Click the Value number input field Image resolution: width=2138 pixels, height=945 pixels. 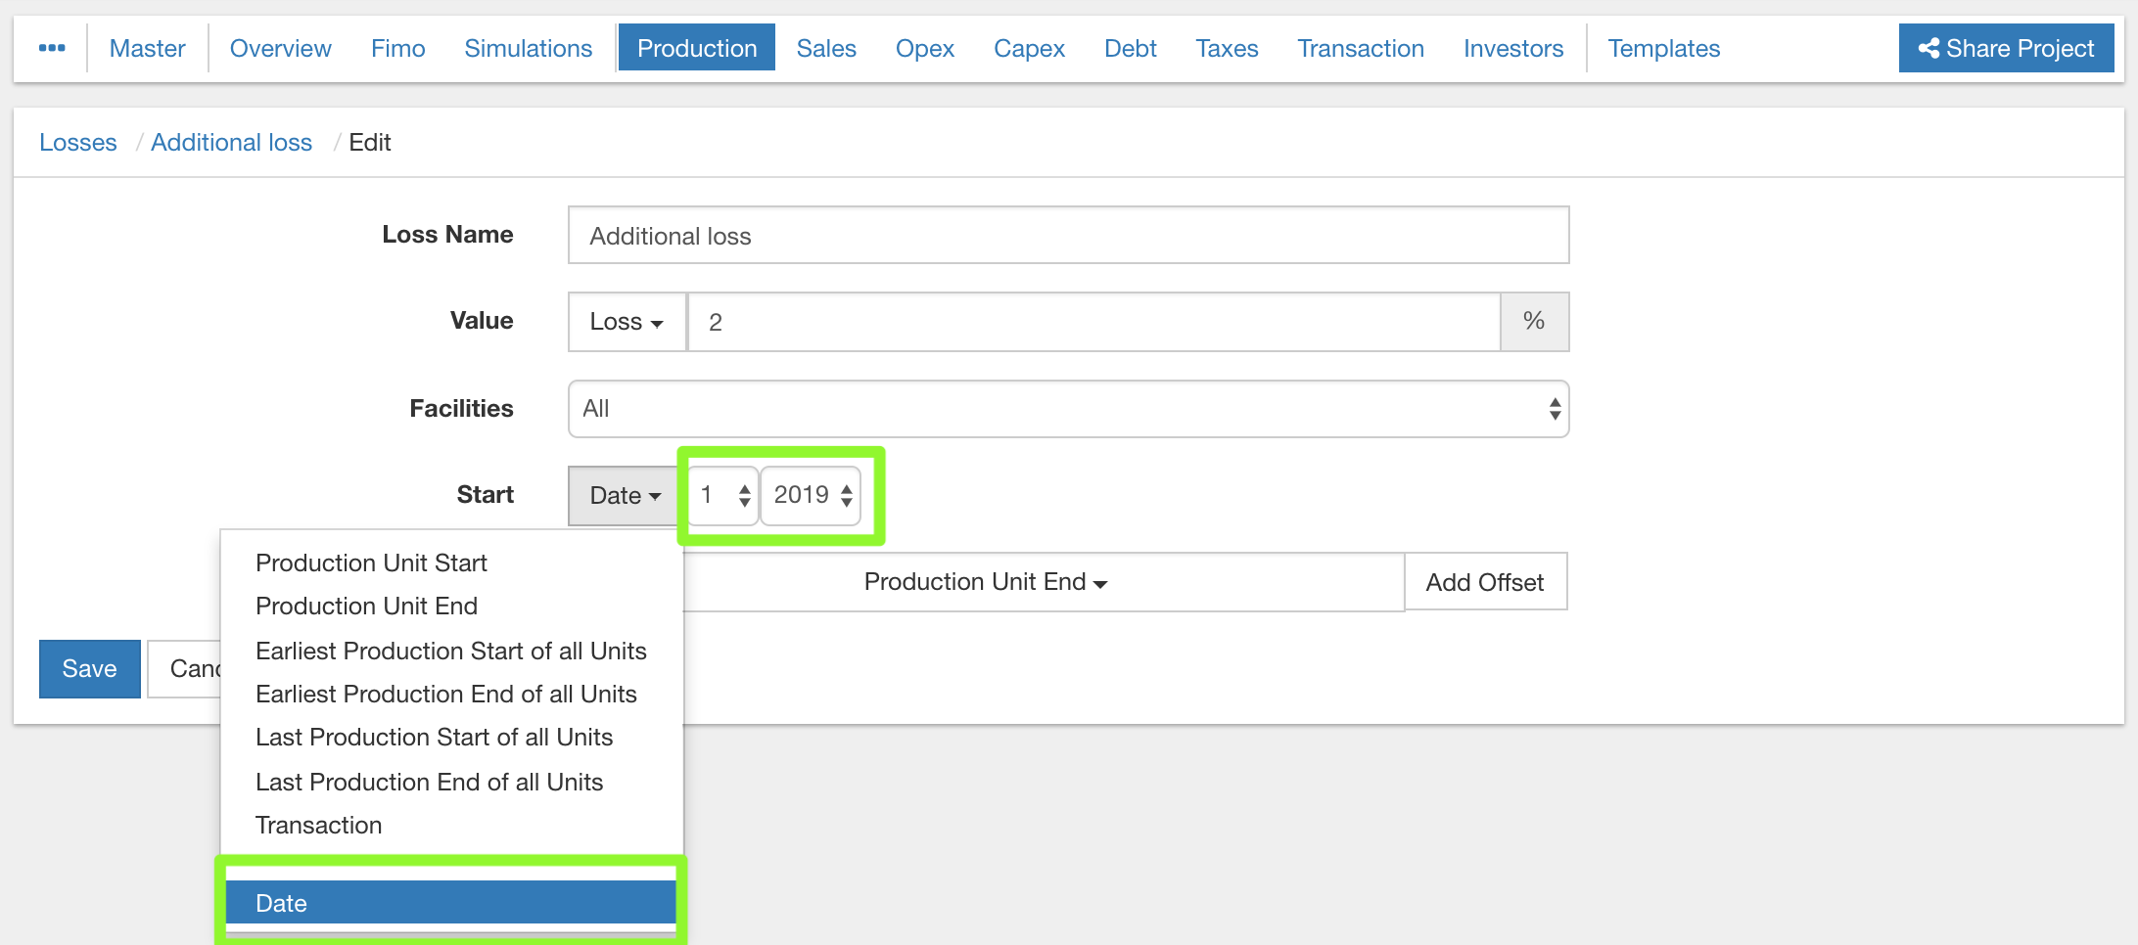[1093, 322]
